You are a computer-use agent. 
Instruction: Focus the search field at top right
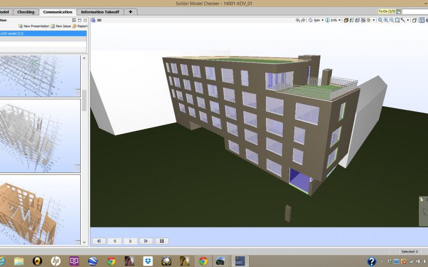tap(415, 11)
